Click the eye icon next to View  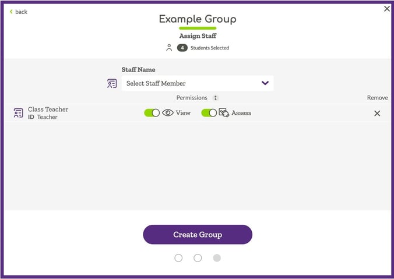[168, 113]
